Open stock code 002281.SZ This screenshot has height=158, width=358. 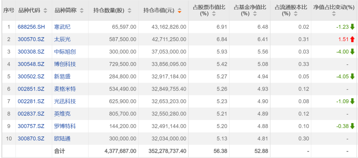click(31, 101)
